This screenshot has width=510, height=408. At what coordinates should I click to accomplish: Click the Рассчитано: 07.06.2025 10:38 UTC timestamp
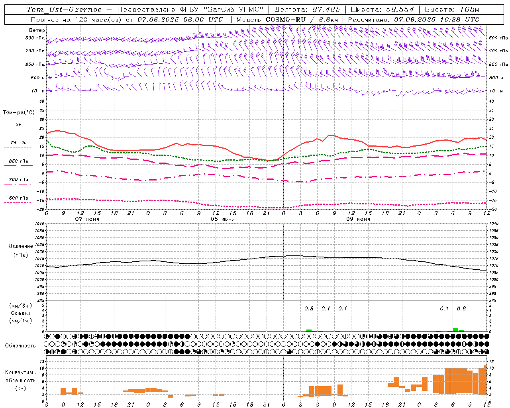(x=414, y=20)
